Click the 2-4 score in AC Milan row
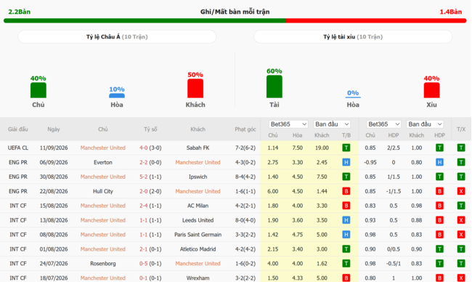This screenshot has height=282, width=472. [x=143, y=206]
